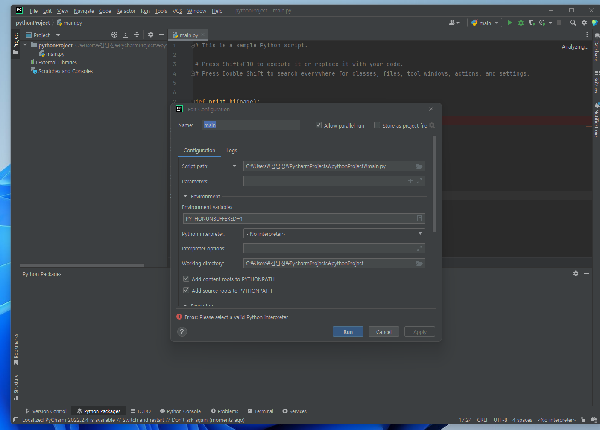Run the main configuration with green play icon

coord(510,23)
